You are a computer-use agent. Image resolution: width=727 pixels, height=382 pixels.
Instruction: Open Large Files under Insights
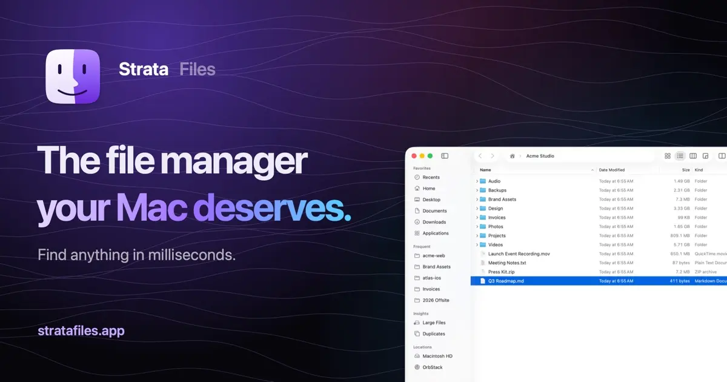click(430, 323)
